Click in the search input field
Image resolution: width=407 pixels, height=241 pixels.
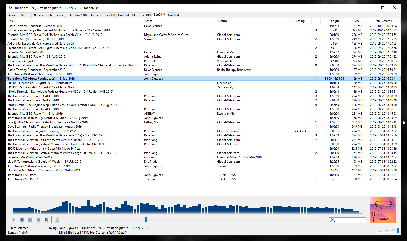350,220
